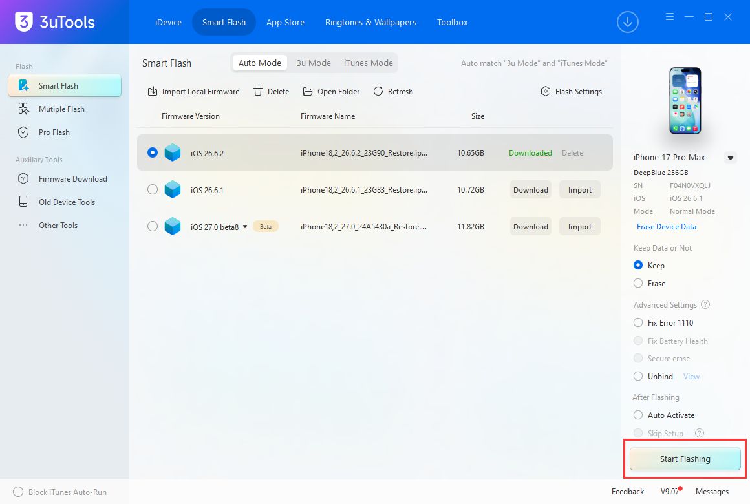Enable Fix Error 1110 option

[638, 323]
